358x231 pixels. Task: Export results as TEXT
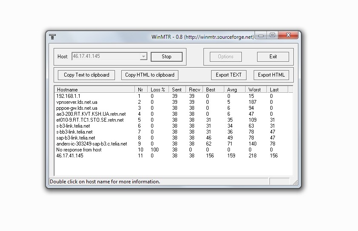pos(229,75)
